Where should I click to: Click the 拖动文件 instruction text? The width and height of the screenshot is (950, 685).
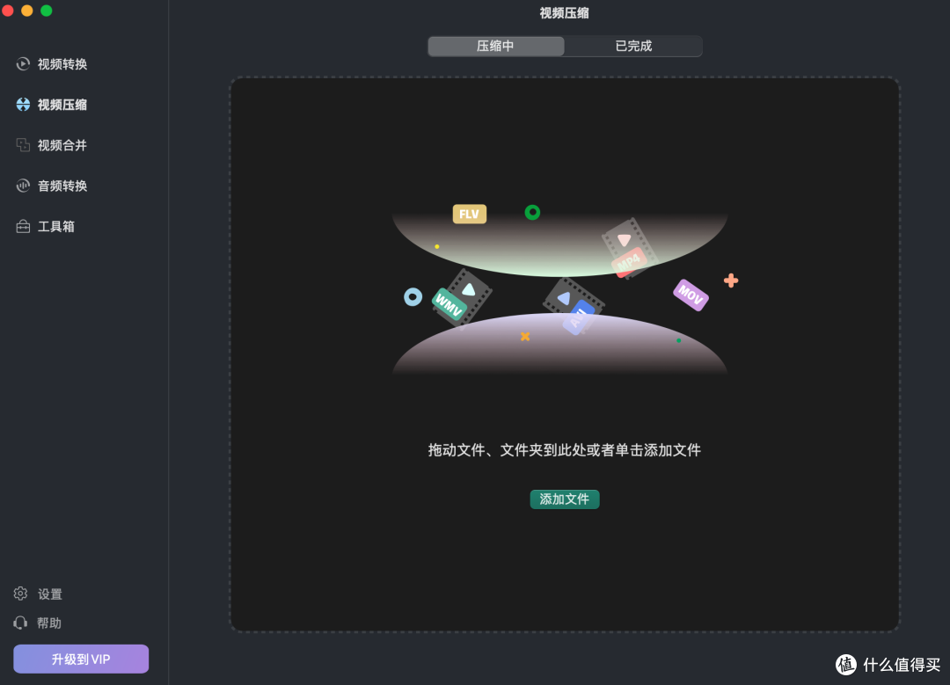565,450
